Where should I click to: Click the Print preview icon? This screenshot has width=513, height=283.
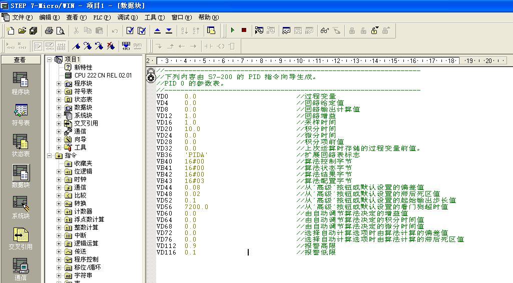point(61,30)
